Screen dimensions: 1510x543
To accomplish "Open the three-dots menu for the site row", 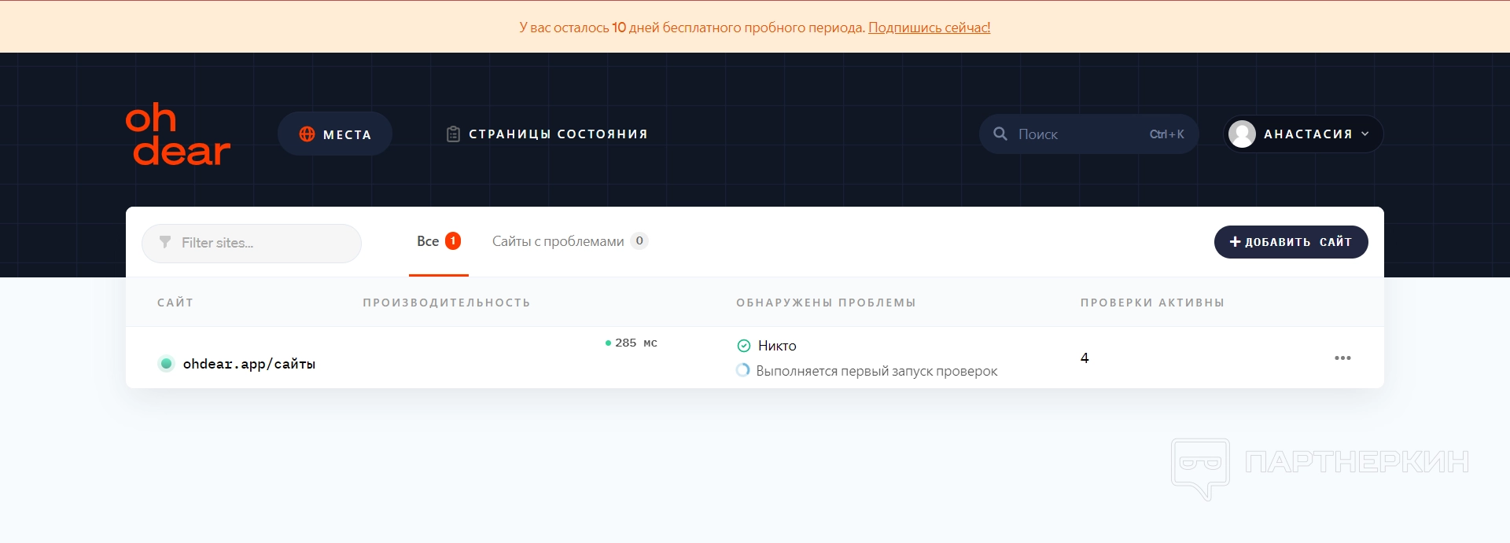I will click(x=1342, y=358).
